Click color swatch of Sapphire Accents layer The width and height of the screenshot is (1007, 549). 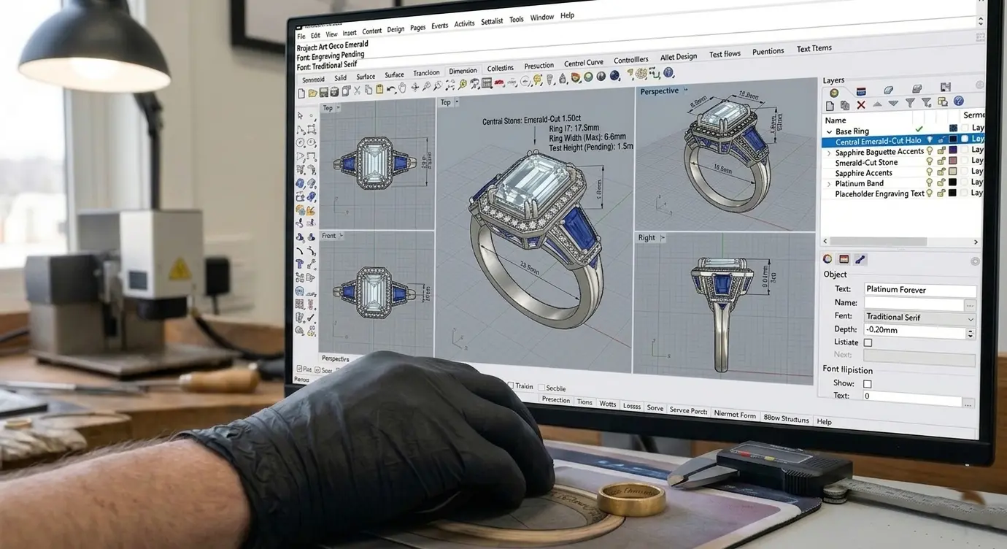[953, 171]
